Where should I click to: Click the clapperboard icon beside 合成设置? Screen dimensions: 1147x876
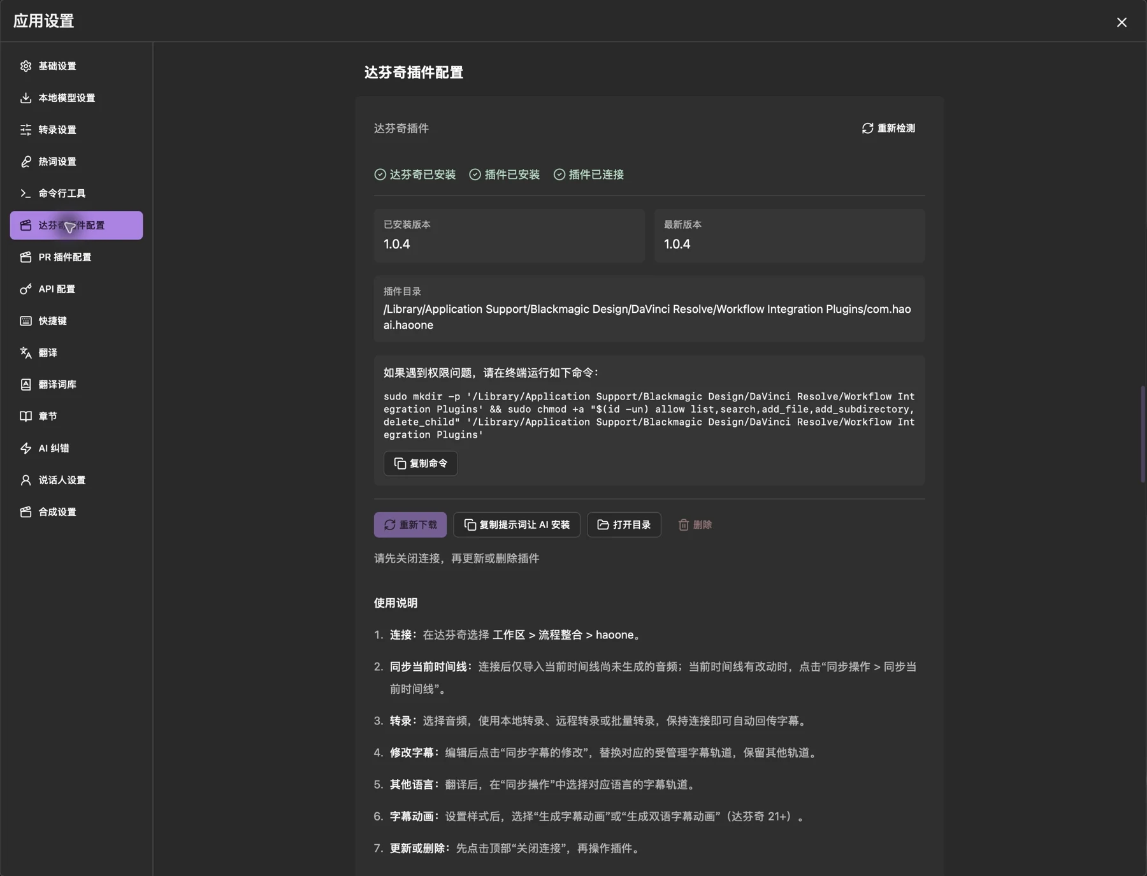pos(25,512)
